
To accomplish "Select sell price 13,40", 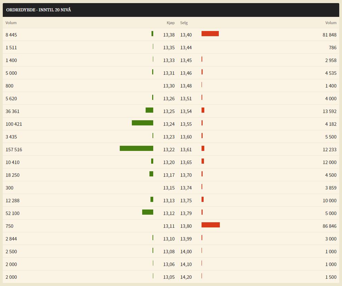I will point(186,35).
